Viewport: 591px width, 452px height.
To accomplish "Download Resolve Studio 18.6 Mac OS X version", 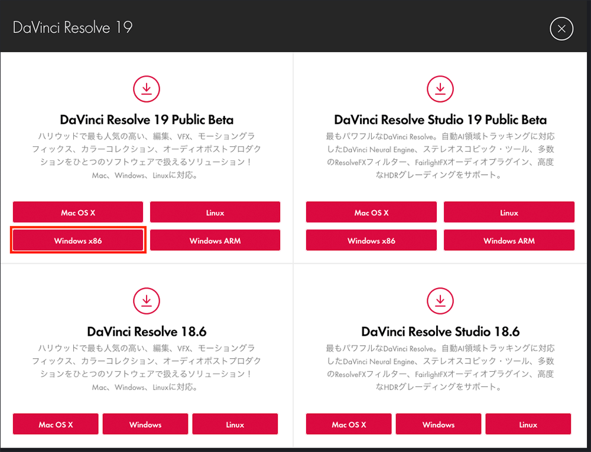I will click(349, 424).
